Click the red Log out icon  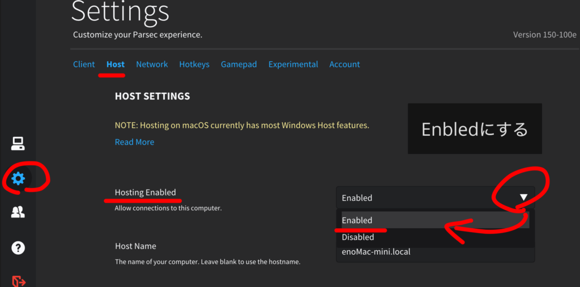pos(18,280)
